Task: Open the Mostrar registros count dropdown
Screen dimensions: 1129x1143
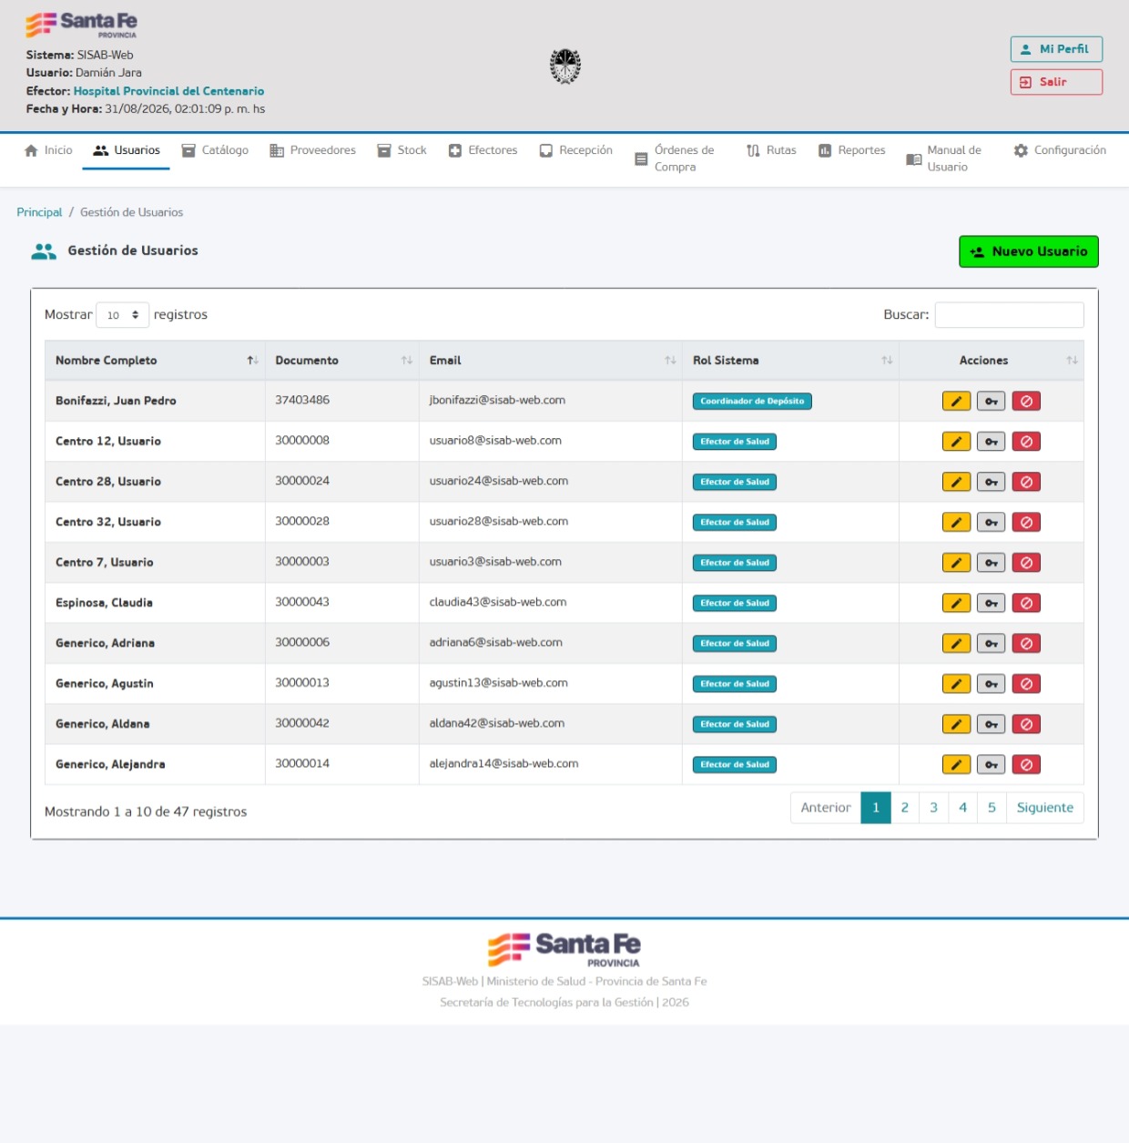Action: pos(122,315)
